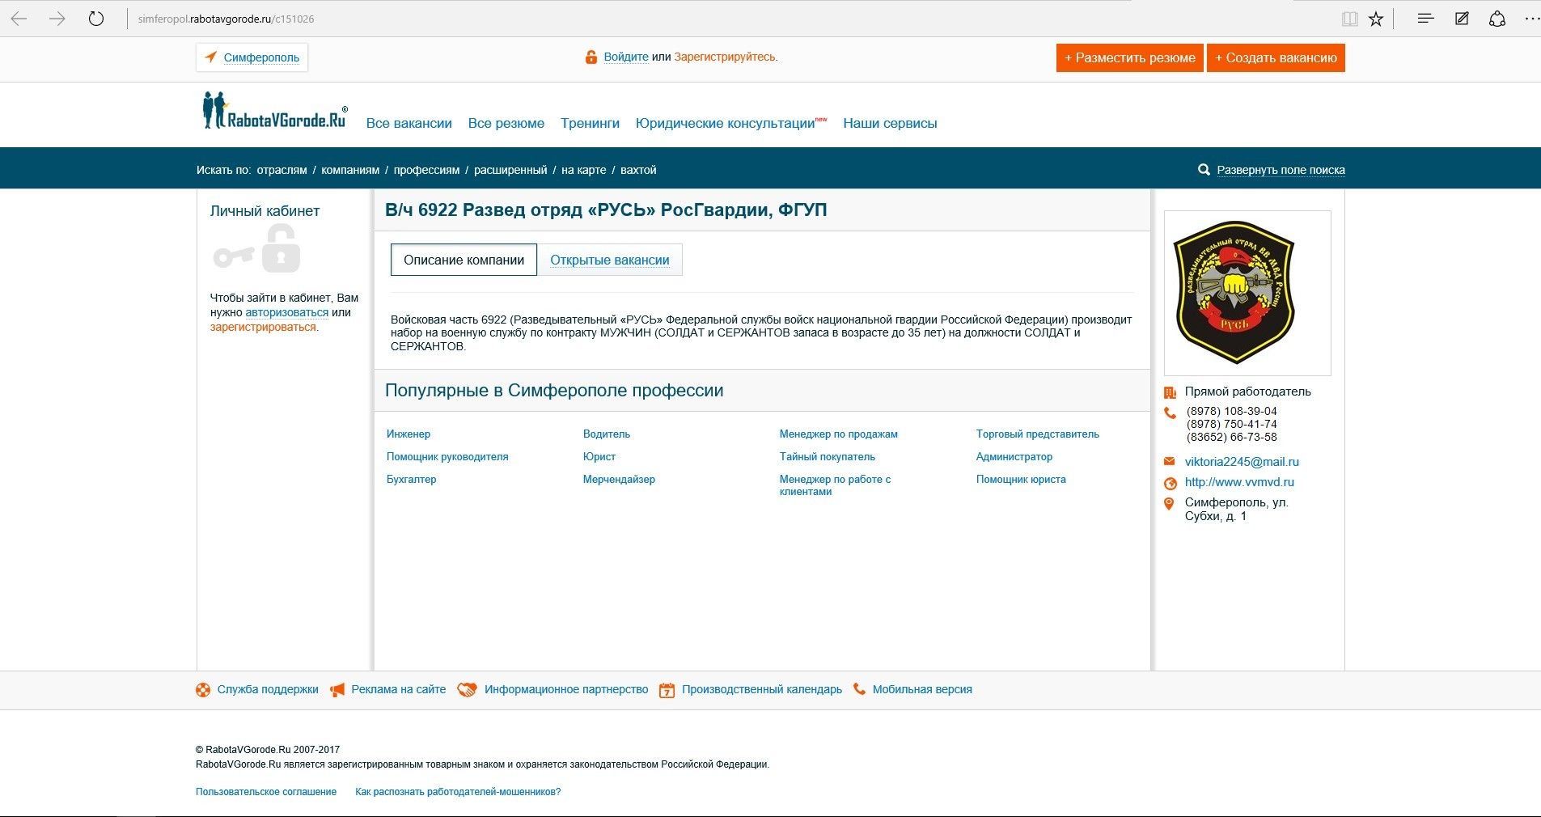
Task: Open the Открытые вакансии tab
Action: (x=610, y=260)
